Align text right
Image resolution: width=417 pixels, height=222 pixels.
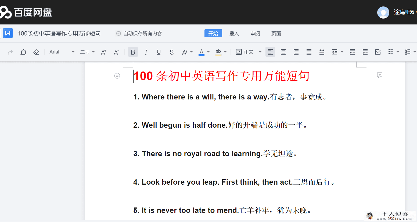coord(296,52)
